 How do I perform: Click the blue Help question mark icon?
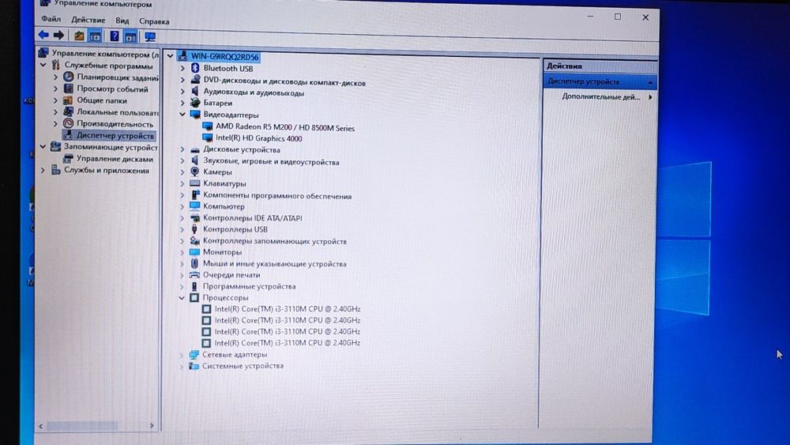(115, 36)
